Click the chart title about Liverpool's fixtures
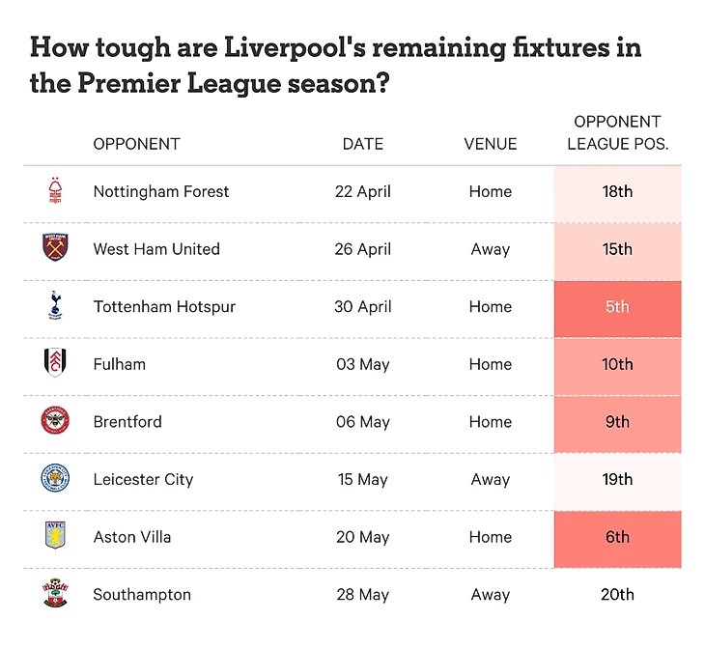This screenshot has width=705, height=649. point(336,65)
